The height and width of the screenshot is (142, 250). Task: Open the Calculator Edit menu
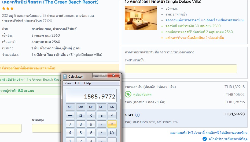click(x=78, y=83)
